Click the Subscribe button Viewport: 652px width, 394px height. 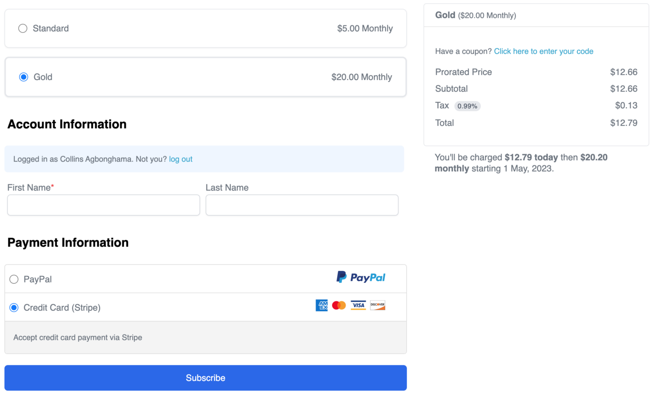(x=206, y=378)
